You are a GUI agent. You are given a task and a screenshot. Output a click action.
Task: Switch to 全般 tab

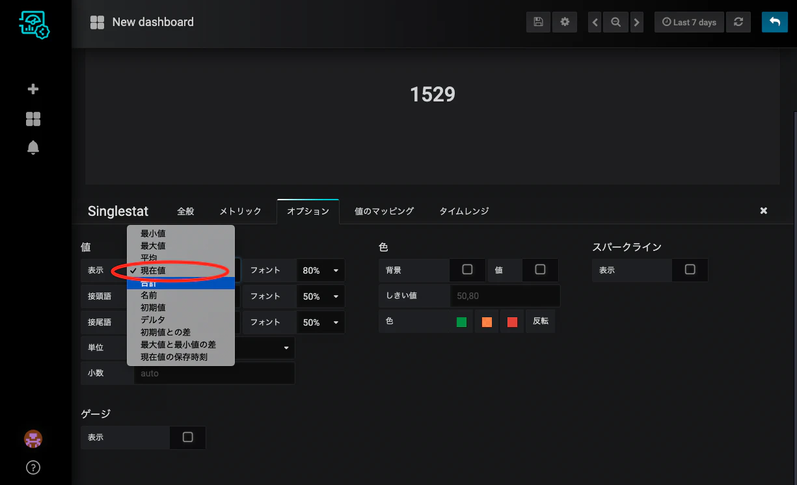[x=185, y=211]
